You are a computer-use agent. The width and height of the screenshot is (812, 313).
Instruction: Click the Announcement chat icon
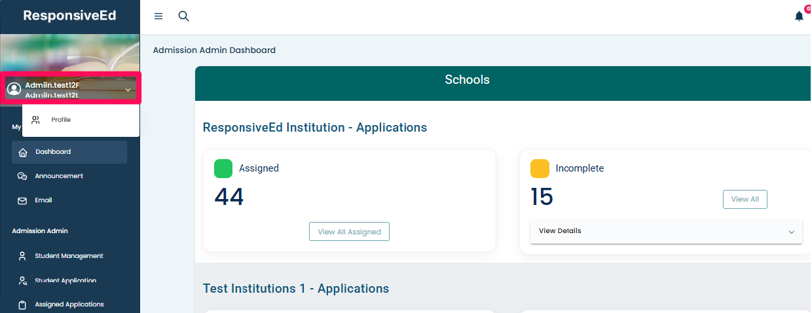pyautogui.click(x=22, y=176)
